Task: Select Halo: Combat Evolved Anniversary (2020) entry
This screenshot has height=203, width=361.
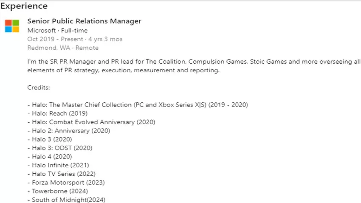Action: (x=91, y=122)
